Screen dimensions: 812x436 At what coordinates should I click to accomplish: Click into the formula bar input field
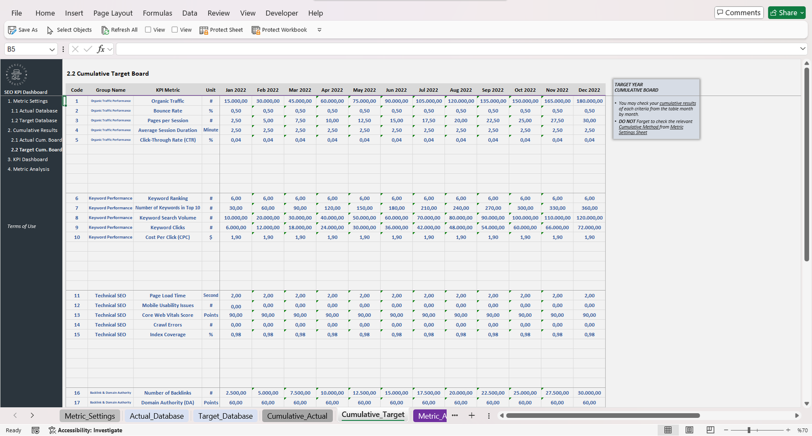point(457,49)
